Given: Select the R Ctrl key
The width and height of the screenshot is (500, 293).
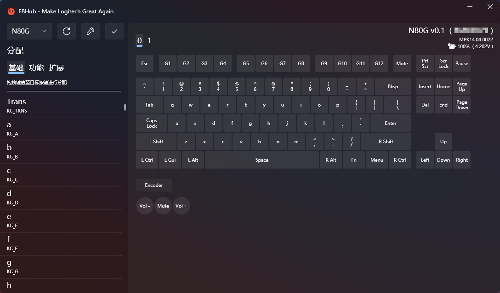Looking at the screenshot, I should (399, 160).
